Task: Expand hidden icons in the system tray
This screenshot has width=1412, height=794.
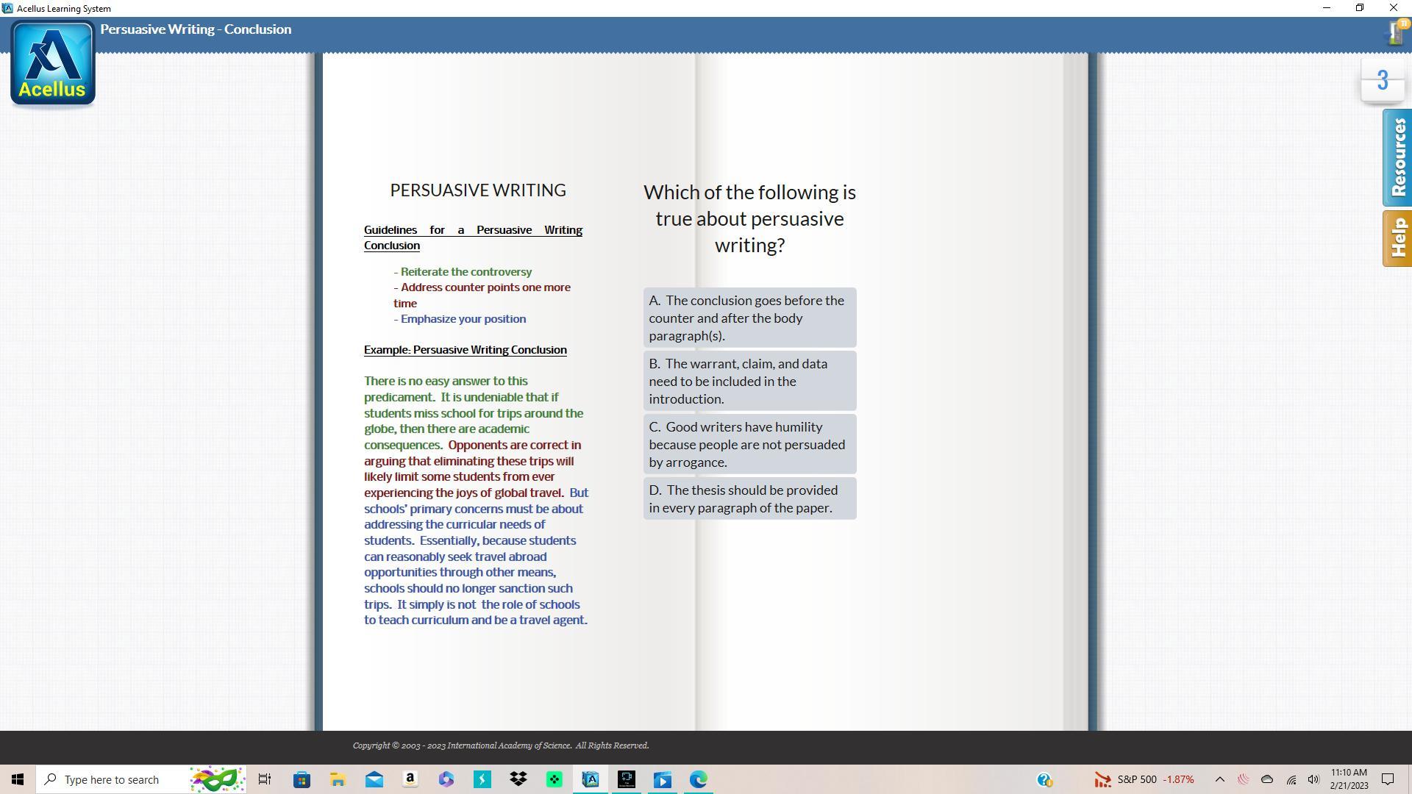Action: point(1219,779)
